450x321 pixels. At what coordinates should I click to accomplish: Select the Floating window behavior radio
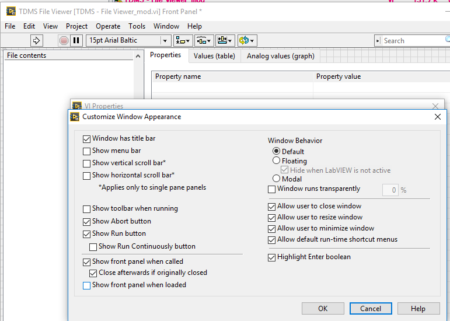tap(276, 160)
